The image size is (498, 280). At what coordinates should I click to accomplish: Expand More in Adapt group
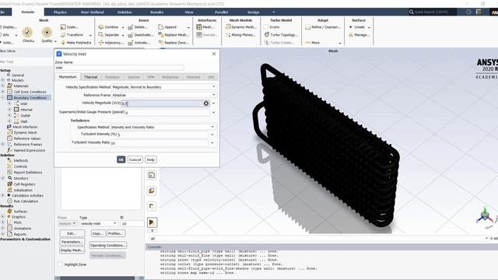coord(323,43)
